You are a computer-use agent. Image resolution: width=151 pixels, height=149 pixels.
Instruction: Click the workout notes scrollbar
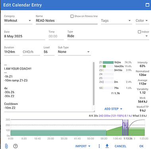click(94, 84)
